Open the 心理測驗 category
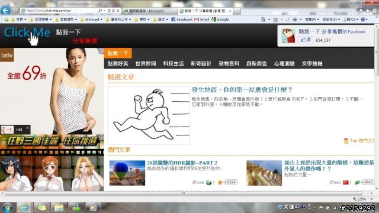379x213 pixels. (284, 63)
